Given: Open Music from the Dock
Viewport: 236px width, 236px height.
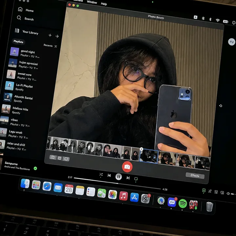Looking at the screenshot, I should (x=124, y=196).
